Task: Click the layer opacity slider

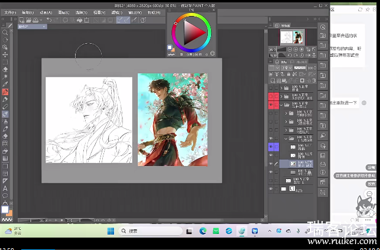Action: [x=300, y=68]
